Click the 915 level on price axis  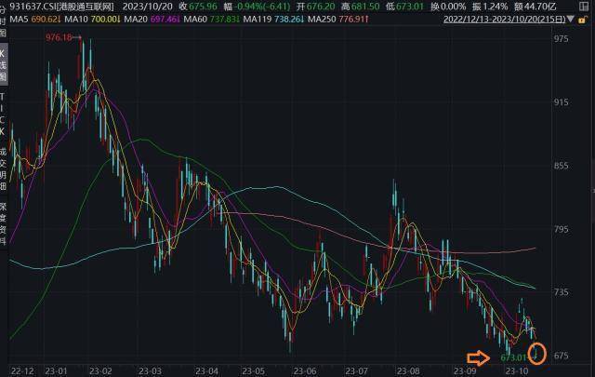(561, 102)
